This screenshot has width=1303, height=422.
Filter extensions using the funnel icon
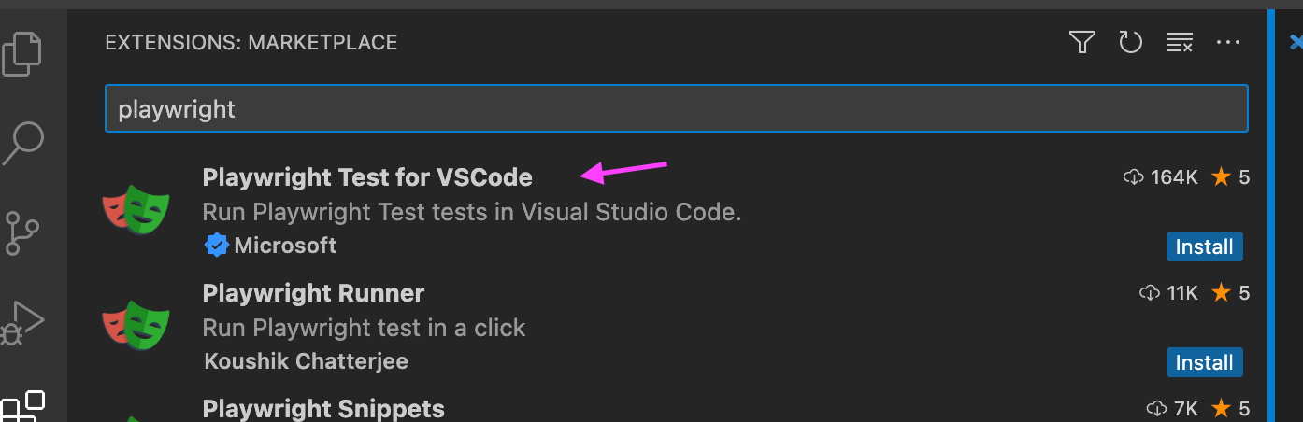(1081, 43)
